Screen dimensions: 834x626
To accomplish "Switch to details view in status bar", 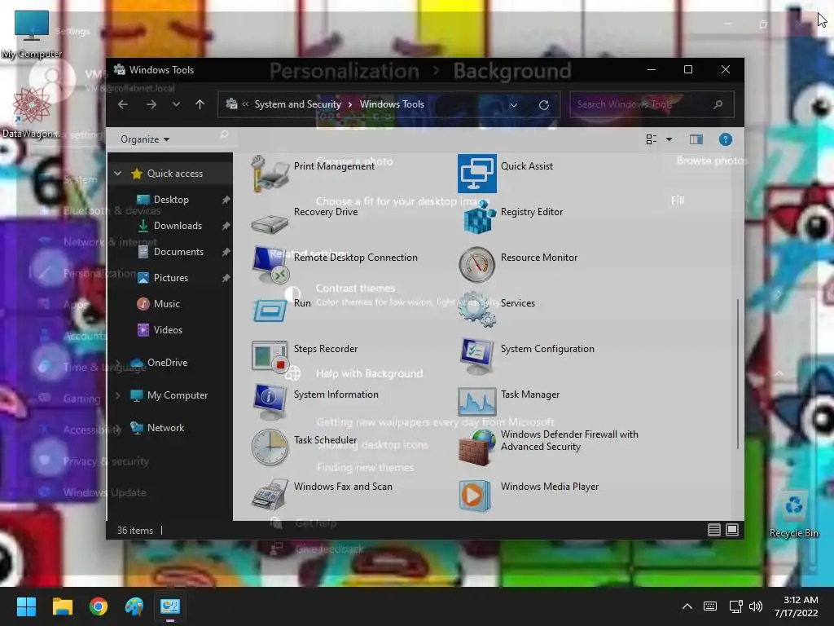I will (x=713, y=530).
